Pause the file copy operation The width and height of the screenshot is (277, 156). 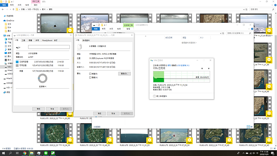tap(202, 69)
